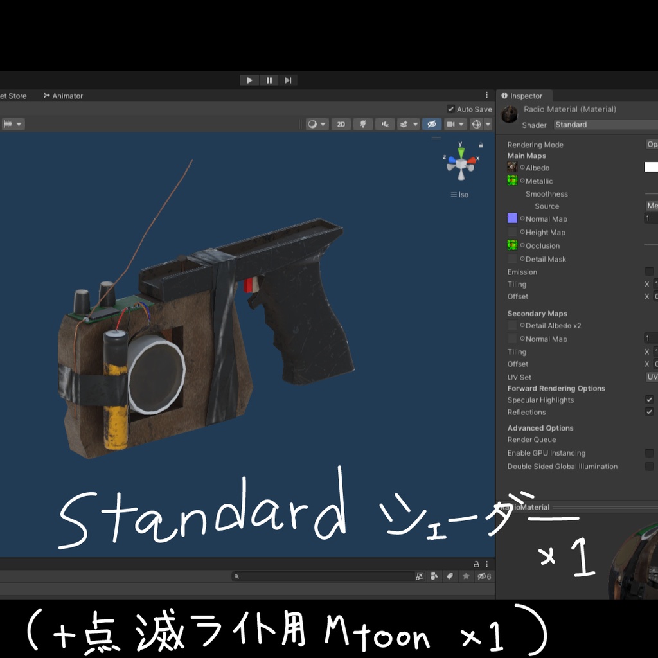Start Play mode with the play button
This screenshot has height=658, width=658.
tap(249, 80)
